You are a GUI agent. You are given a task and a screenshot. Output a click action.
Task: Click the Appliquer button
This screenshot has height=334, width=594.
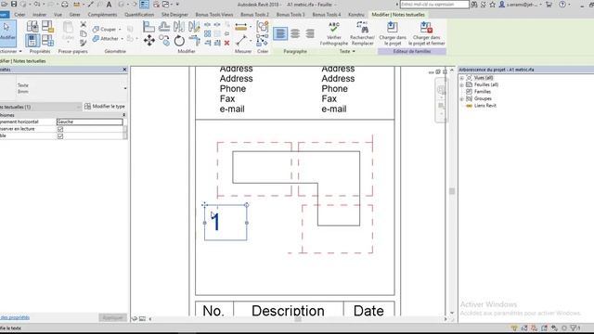pos(112,317)
